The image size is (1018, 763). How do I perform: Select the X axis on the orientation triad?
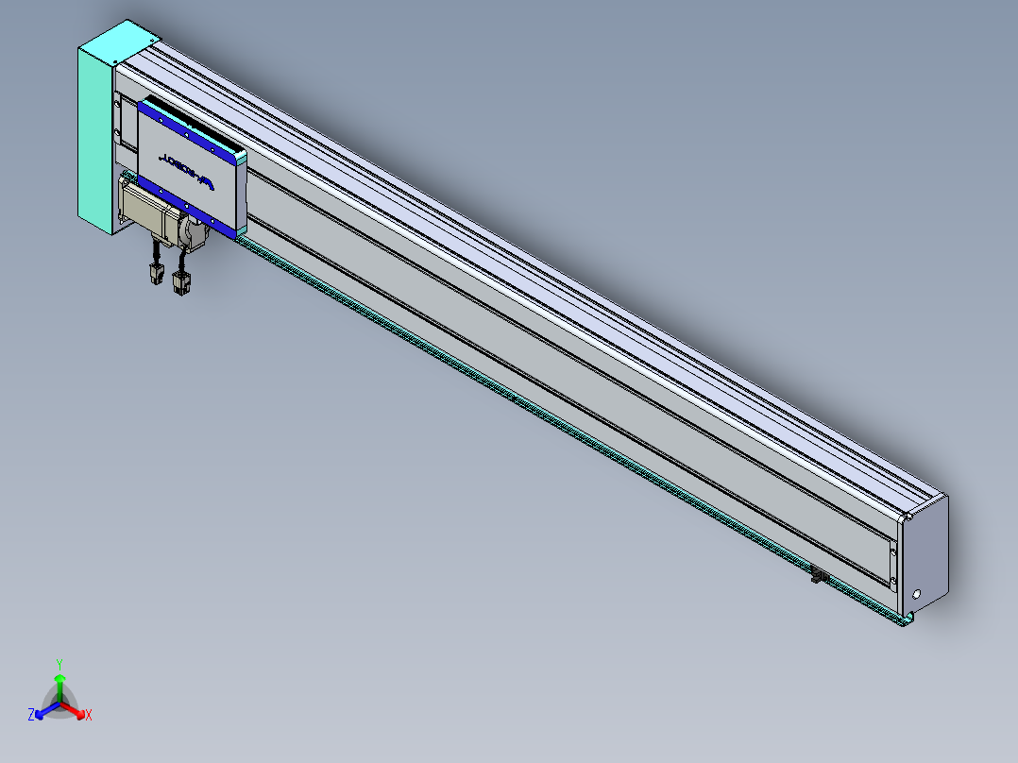tap(78, 712)
